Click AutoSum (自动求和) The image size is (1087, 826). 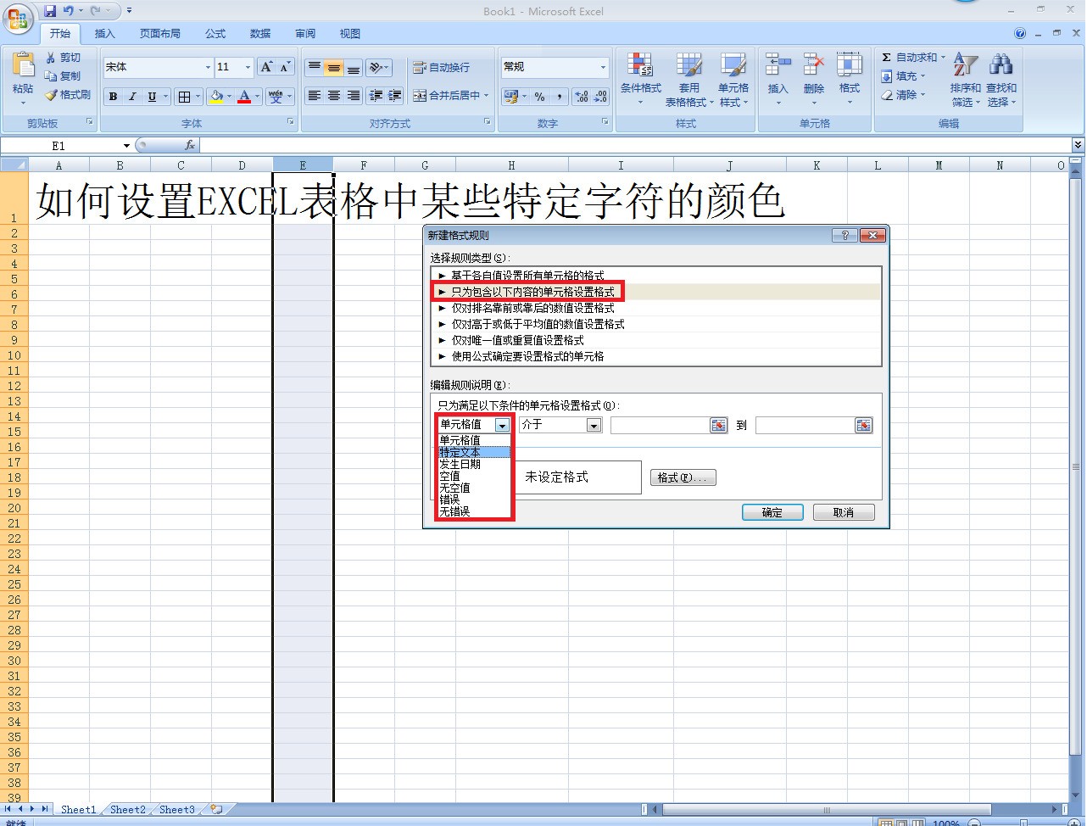click(912, 57)
